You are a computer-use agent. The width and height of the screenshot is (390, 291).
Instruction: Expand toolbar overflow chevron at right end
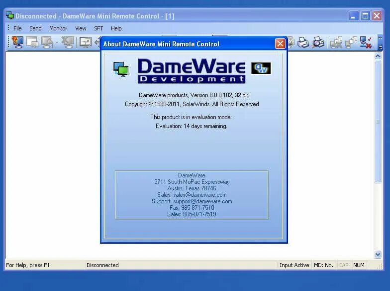click(380, 38)
